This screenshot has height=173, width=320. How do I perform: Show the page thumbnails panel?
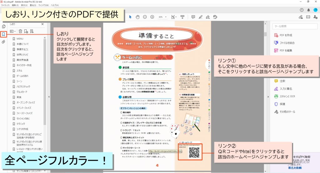pos(4,26)
